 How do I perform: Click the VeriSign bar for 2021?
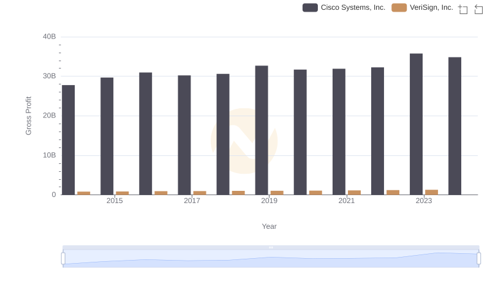[355, 193]
